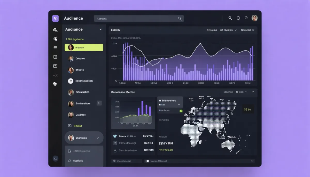Click the image icon next to Tlteofert
310x177 pixels.
69,126
